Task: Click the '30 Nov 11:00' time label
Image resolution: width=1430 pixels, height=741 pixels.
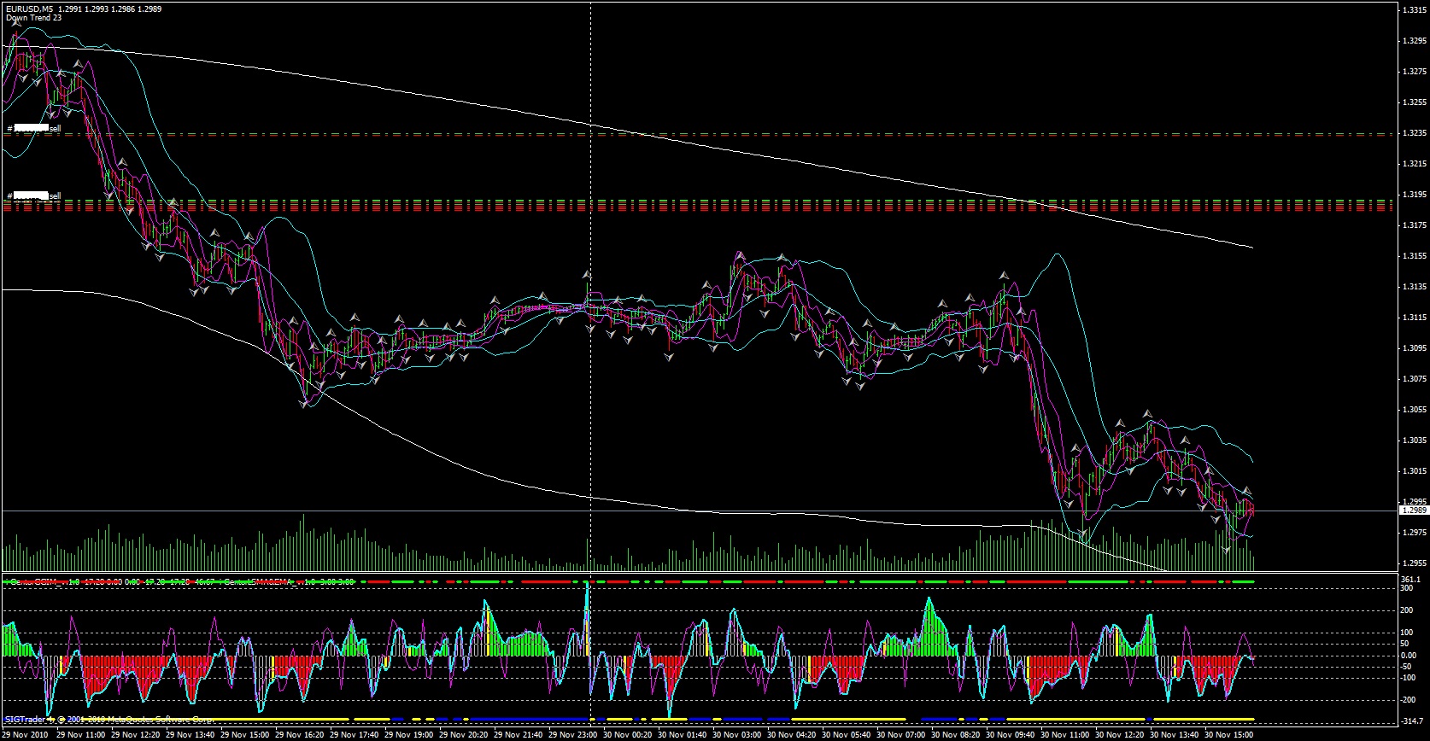Action: (1065, 734)
